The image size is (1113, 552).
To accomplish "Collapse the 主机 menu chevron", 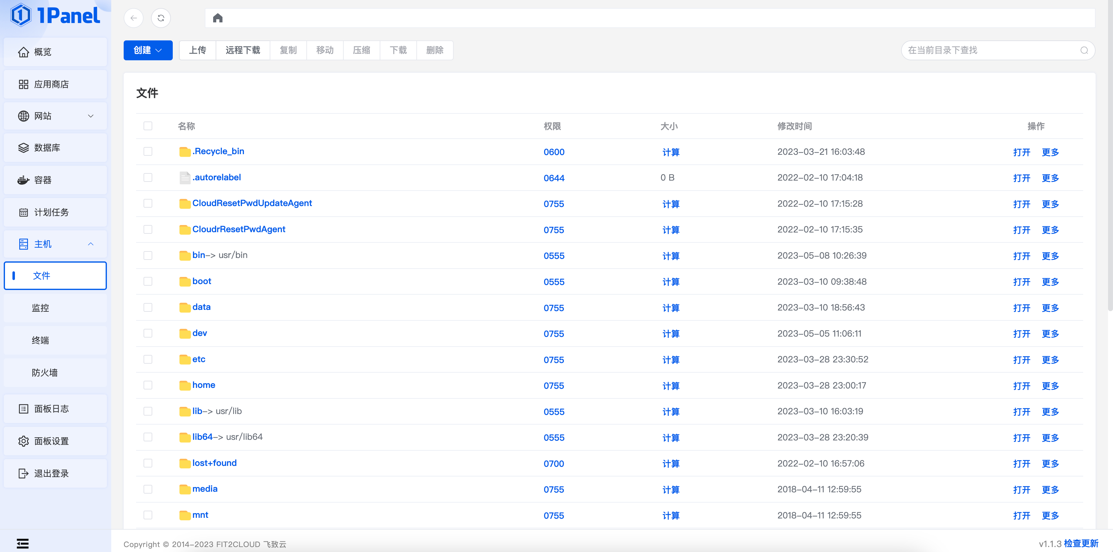I will point(91,244).
